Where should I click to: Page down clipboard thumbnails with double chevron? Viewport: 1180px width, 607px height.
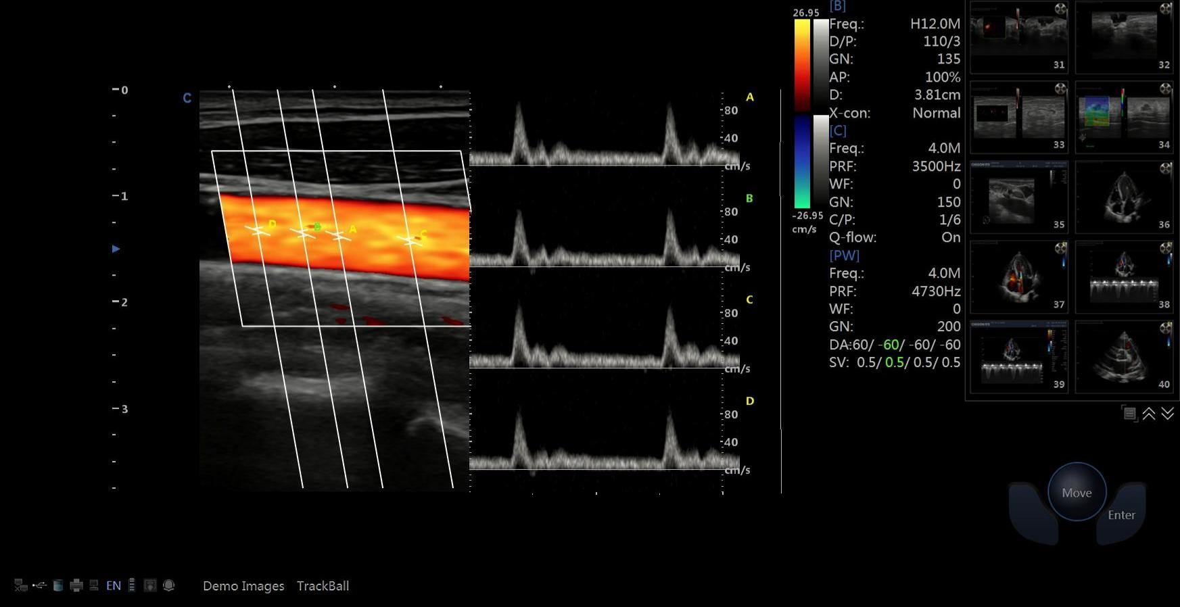coord(1168,414)
